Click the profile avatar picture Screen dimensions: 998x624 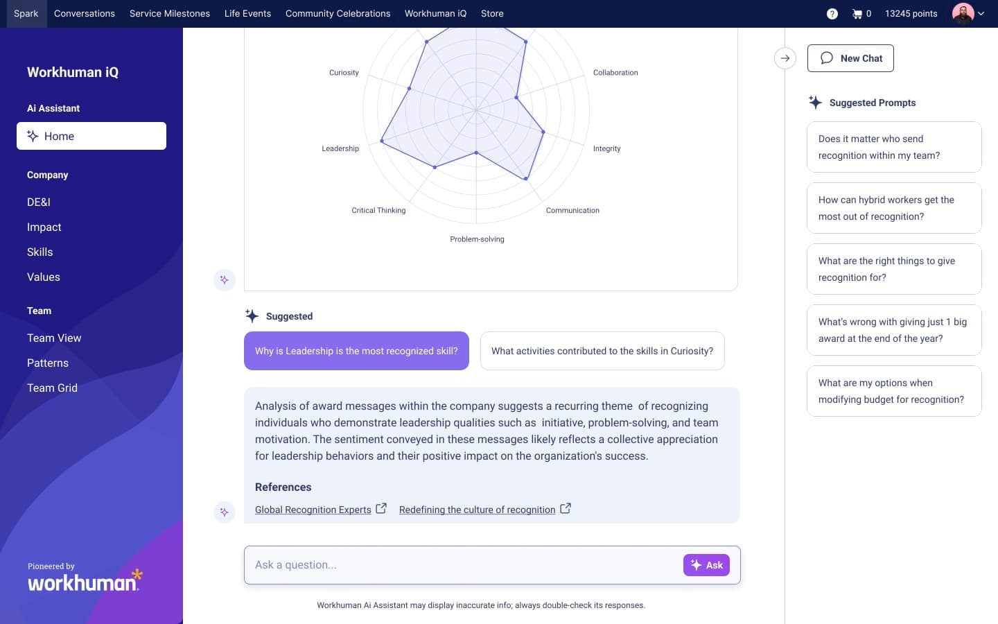tap(963, 13)
